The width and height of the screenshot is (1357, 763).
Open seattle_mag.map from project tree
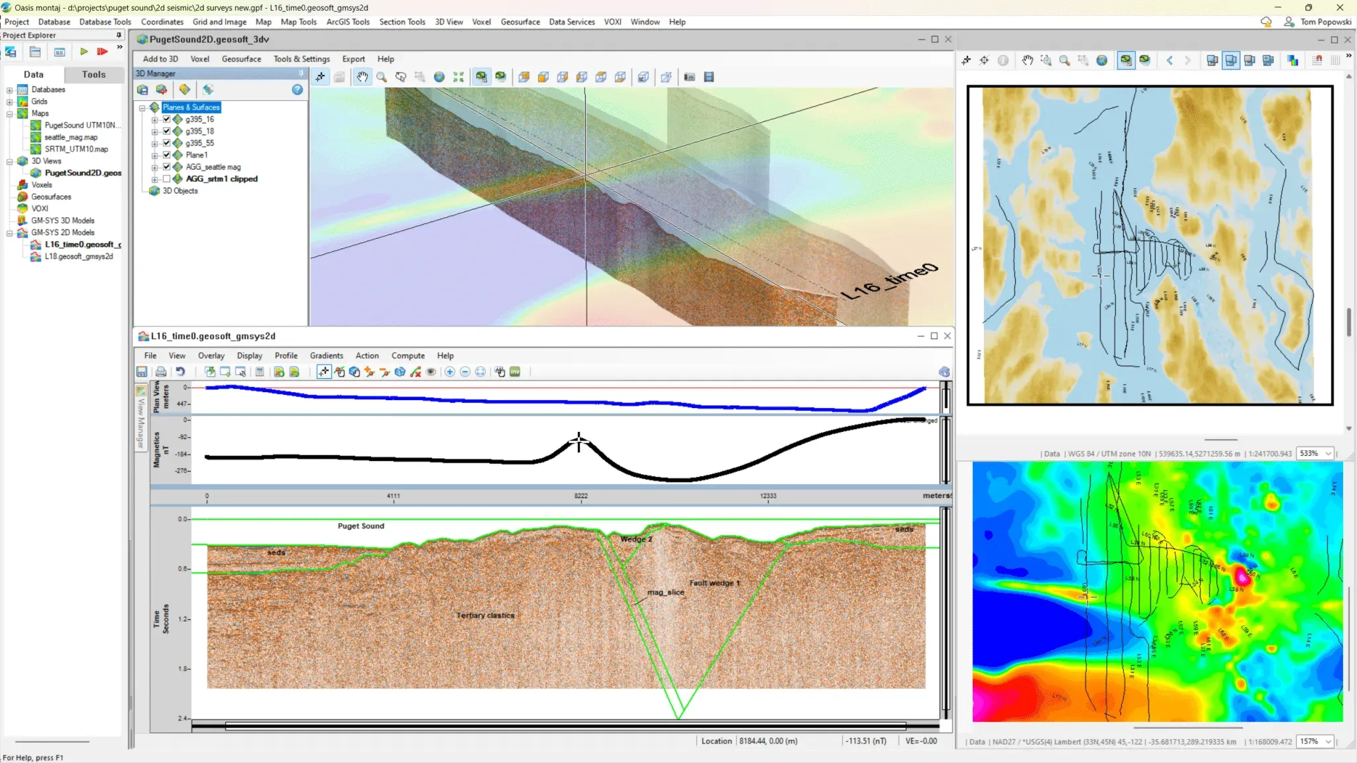click(x=71, y=137)
